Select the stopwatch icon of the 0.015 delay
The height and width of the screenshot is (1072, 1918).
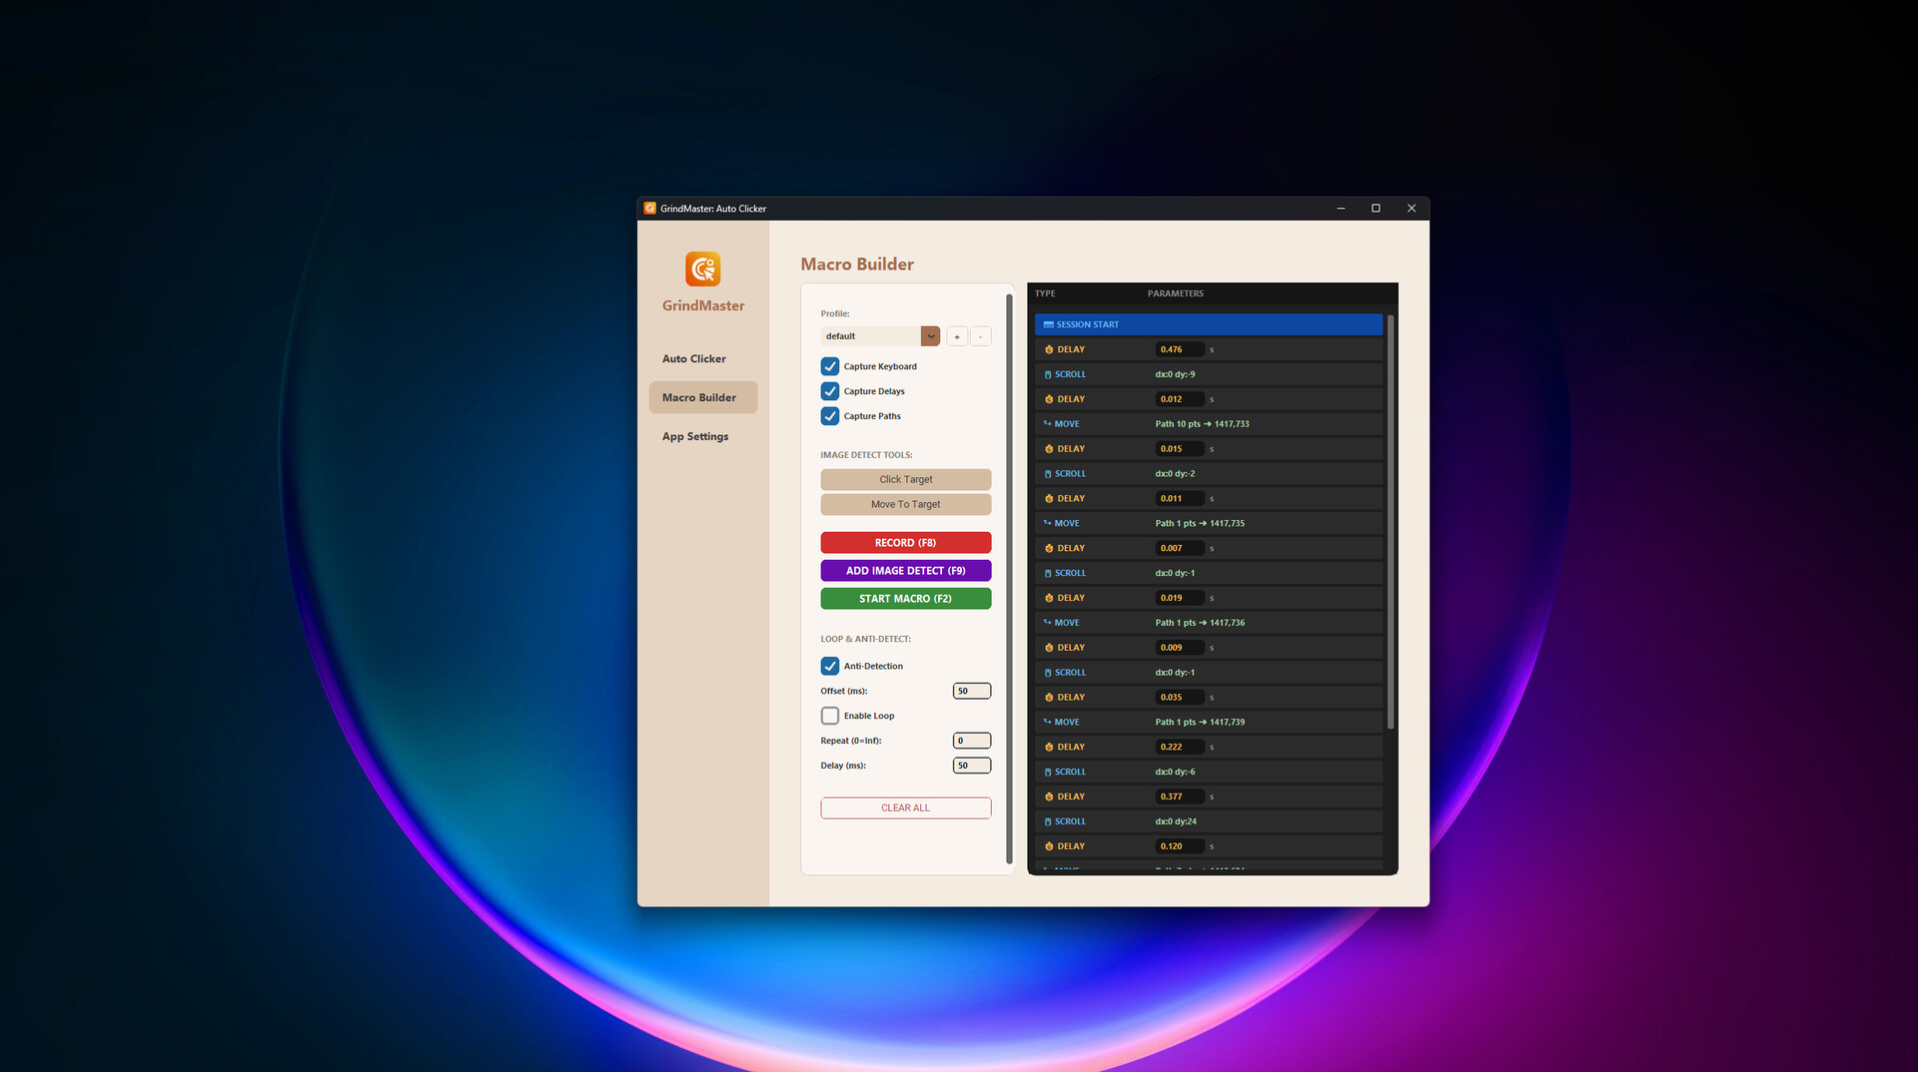1049,449
